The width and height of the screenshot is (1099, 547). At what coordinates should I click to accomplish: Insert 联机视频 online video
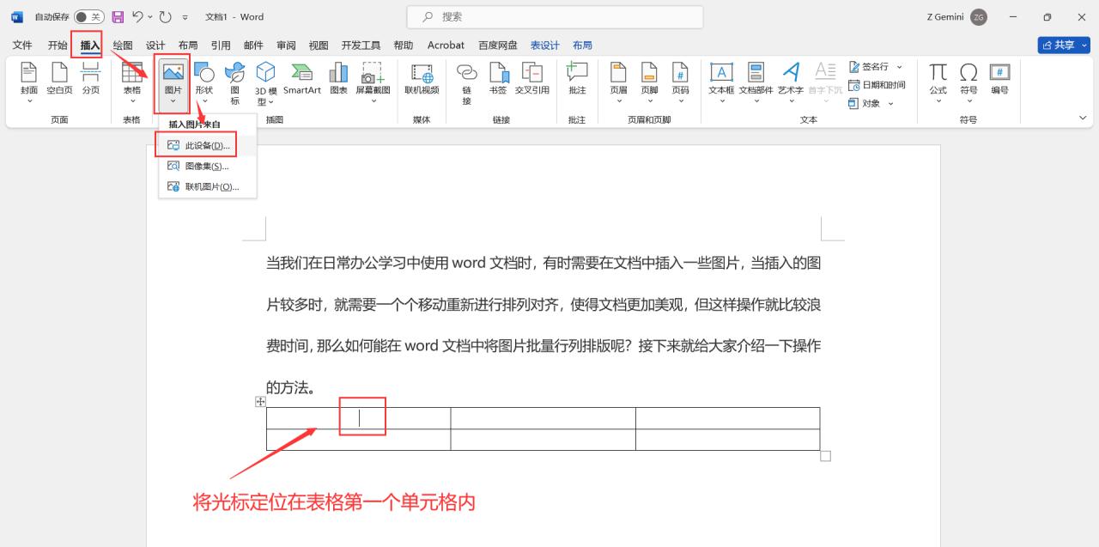coord(422,79)
